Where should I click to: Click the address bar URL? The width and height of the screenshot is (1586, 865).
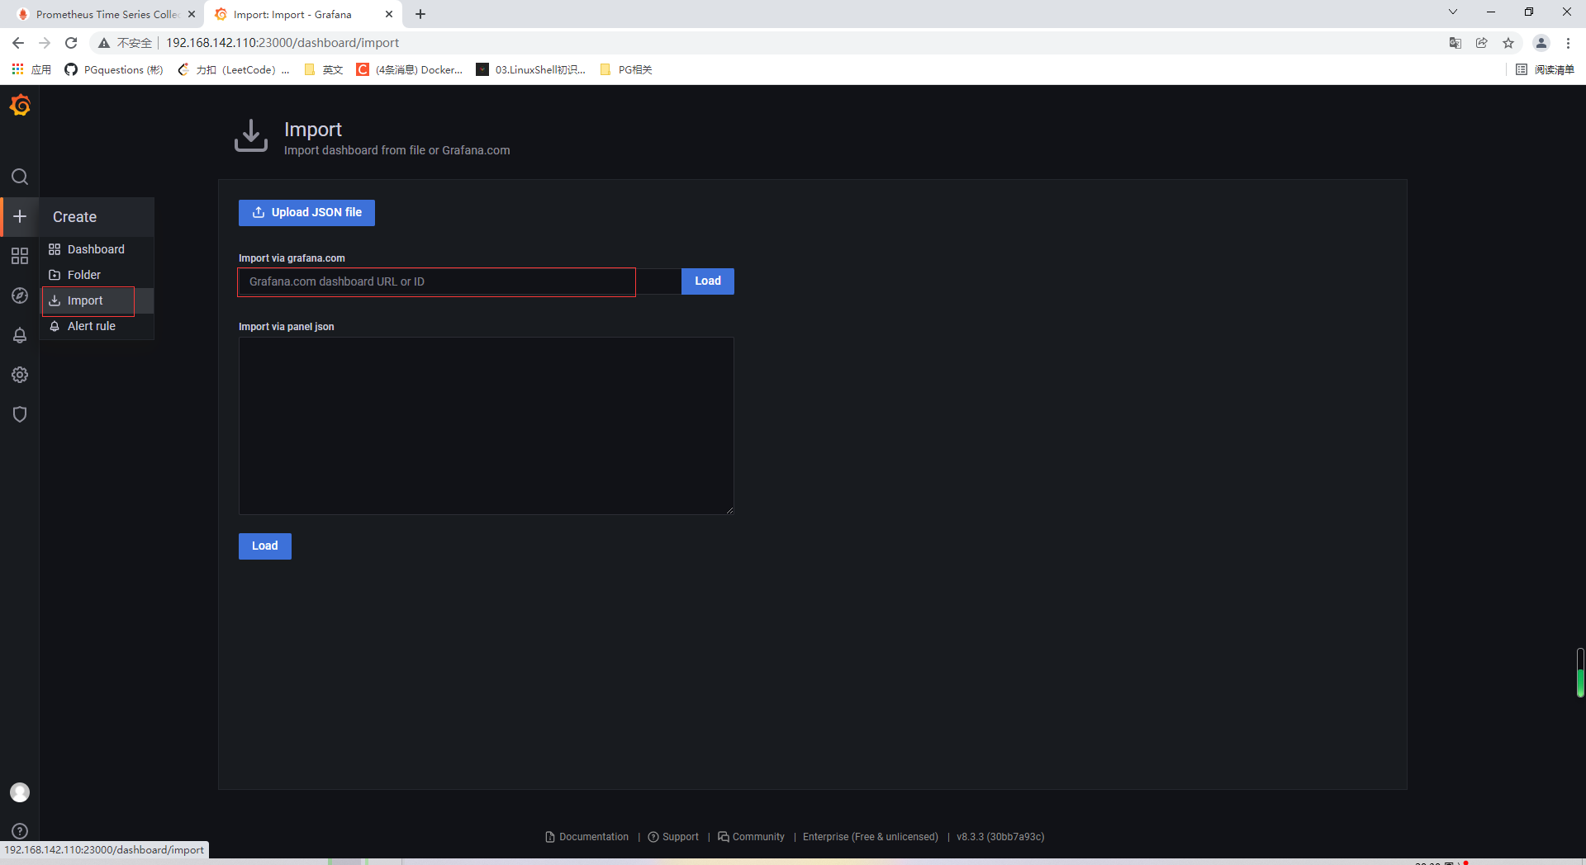pyautogui.click(x=283, y=43)
